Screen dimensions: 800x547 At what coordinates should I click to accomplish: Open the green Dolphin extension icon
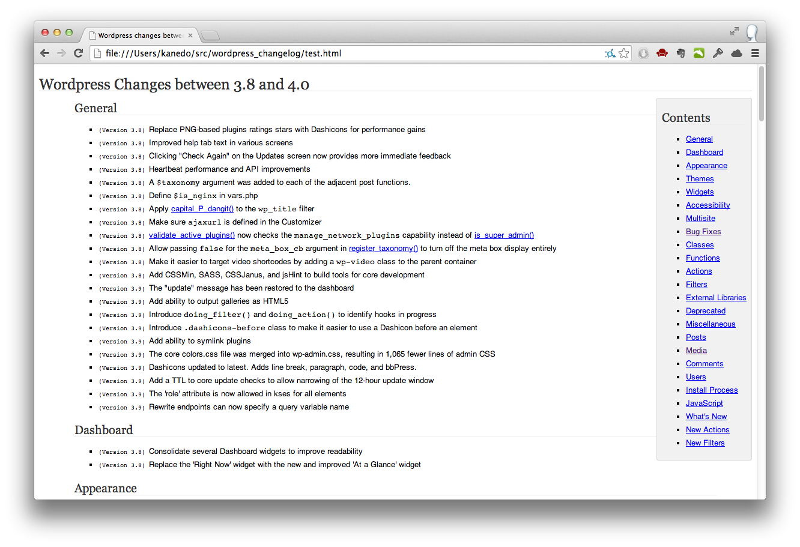699,53
